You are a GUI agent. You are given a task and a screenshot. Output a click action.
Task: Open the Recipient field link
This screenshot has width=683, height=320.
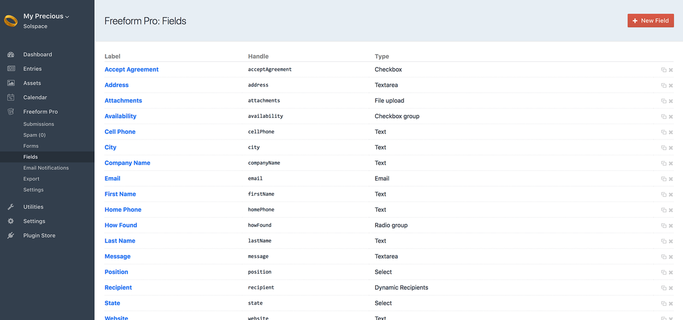point(118,288)
